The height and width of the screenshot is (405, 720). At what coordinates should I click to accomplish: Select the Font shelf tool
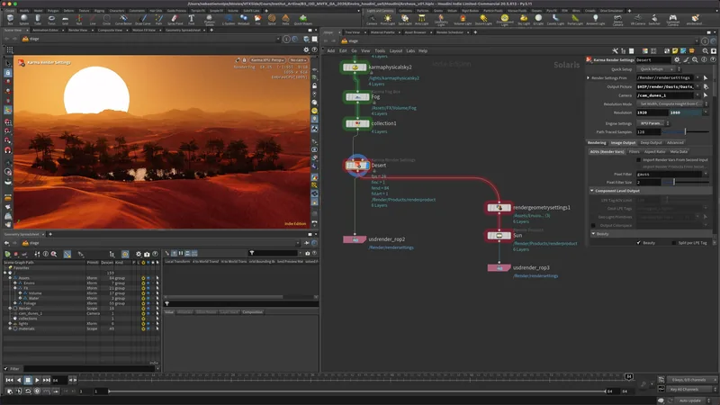coord(191,19)
